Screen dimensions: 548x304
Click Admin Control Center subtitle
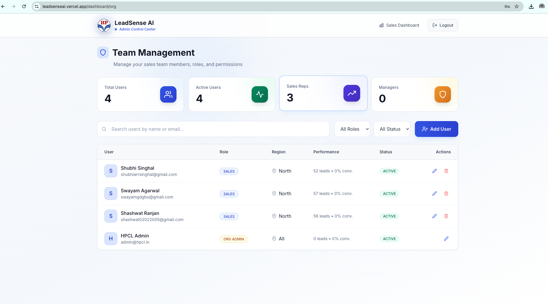[x=137, y=29]
